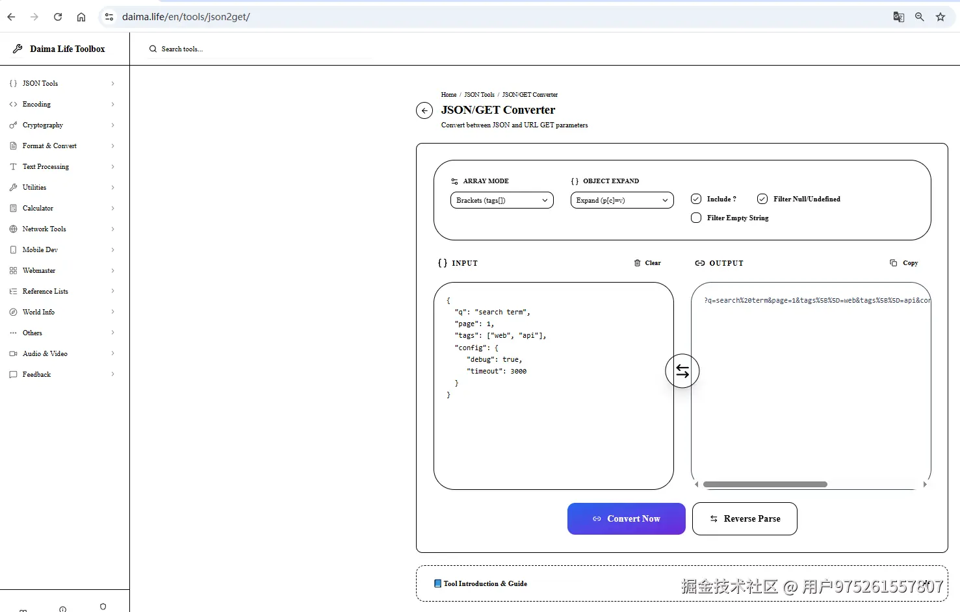Bookmark this page with the star icon
This screenshot has width=960, height=612.
[x=941, y=17]
